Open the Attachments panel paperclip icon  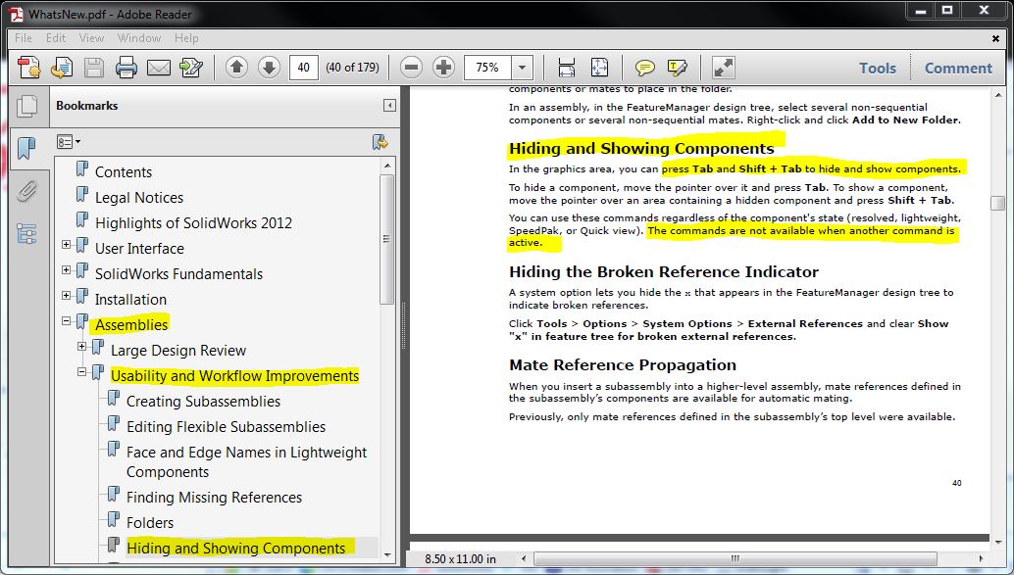(26, 190)
